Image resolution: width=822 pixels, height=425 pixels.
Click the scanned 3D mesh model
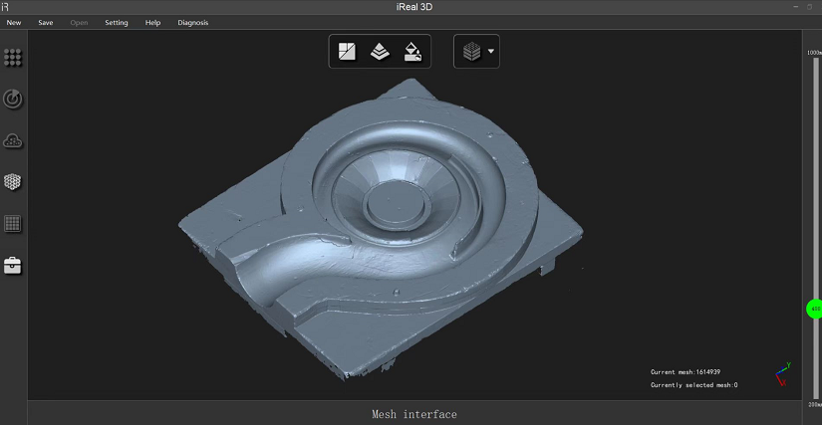pyautogui.click(x=381, y=228)
